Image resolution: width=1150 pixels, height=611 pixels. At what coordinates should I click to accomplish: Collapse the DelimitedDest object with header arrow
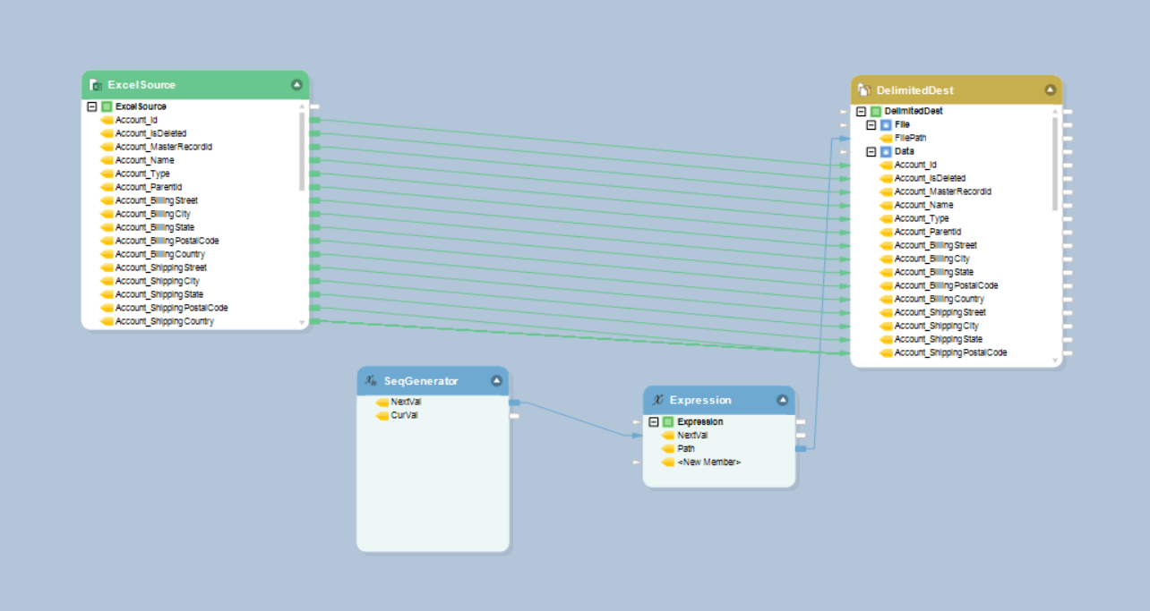(1050, 90)
